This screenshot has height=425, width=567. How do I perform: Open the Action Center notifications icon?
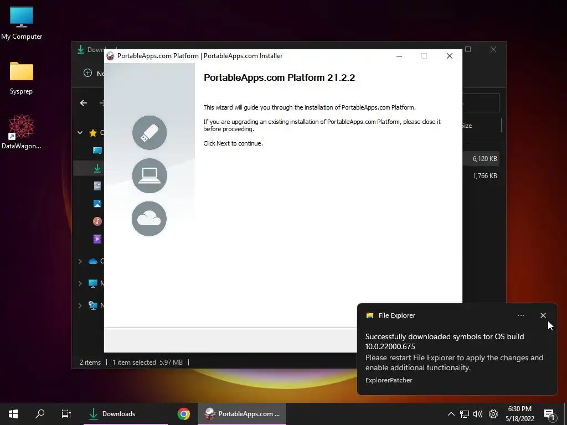click(549, 414)
